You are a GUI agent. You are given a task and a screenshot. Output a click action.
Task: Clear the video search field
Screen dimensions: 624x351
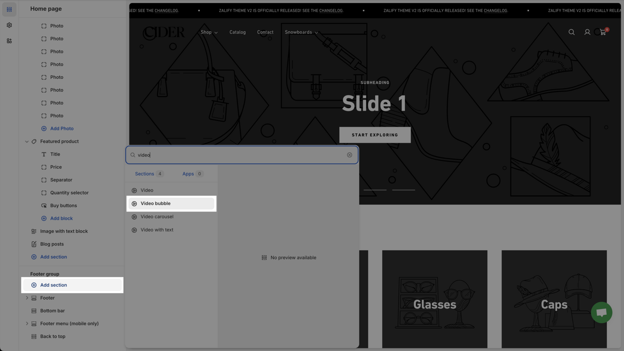pyautogui.click(x=349, y=155)
